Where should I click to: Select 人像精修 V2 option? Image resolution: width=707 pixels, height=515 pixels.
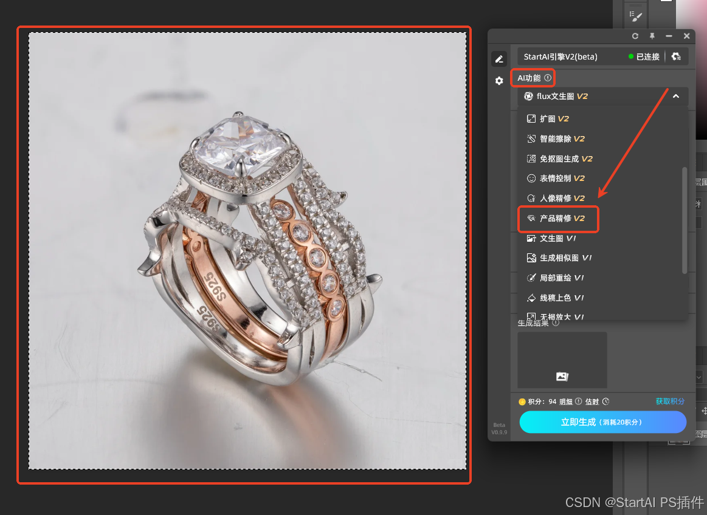pos(603,198)
